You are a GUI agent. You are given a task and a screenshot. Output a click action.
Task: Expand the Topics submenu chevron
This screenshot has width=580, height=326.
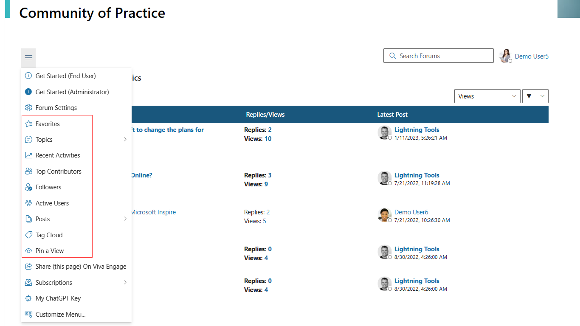coord(125,140)
